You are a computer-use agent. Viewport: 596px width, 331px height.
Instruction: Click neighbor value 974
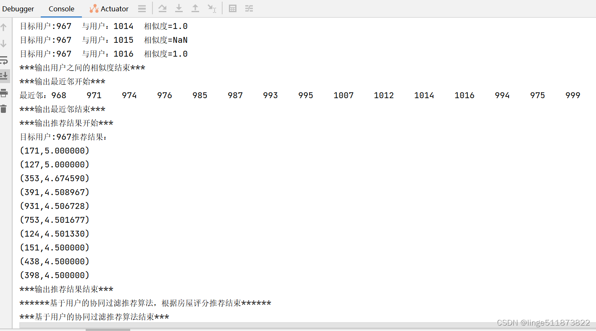pyautogui.click(x=129, y=96)
